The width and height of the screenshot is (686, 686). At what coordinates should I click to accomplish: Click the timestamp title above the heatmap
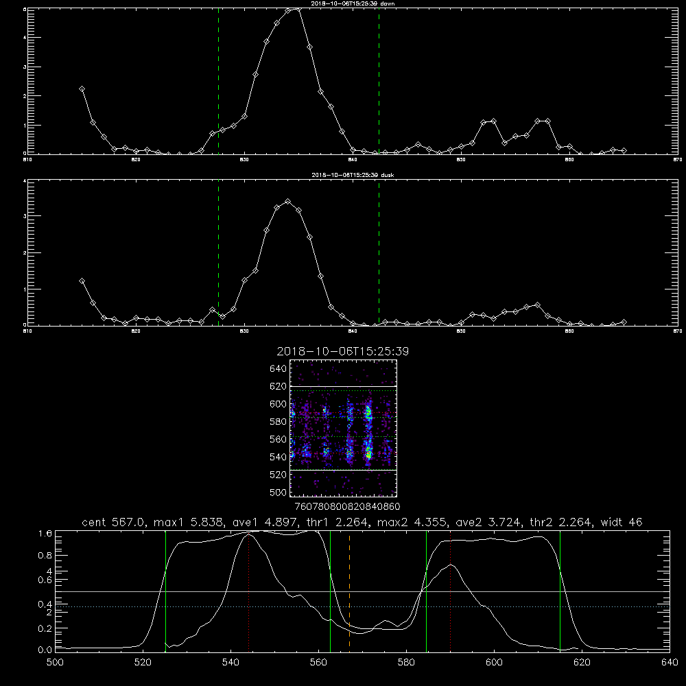342,351
